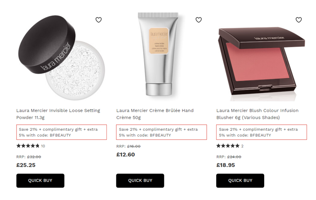View BFBEAUTY offer banner under Blusher
Viewport: 316px width, 200px height.
[x=261, y=132]
